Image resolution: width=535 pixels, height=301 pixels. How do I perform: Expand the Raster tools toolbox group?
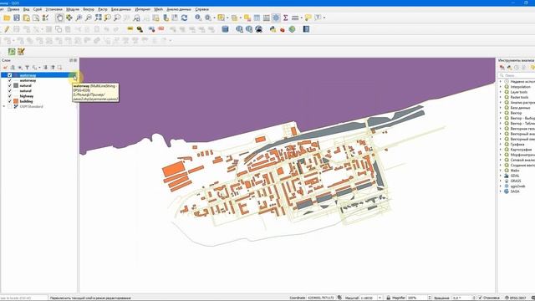point(501,97)
